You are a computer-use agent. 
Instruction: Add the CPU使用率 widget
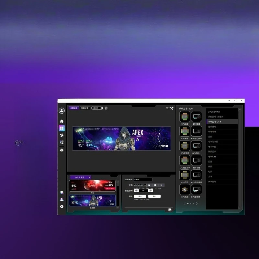[x=185, y=146]
